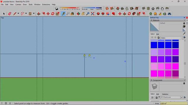188x105 pixels.
Task: Click the current material preview thumbnail
Action: click(155, 27)
